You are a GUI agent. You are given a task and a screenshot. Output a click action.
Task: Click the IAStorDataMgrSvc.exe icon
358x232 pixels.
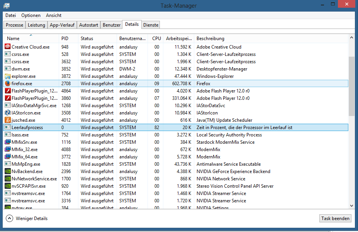[8, 105]
